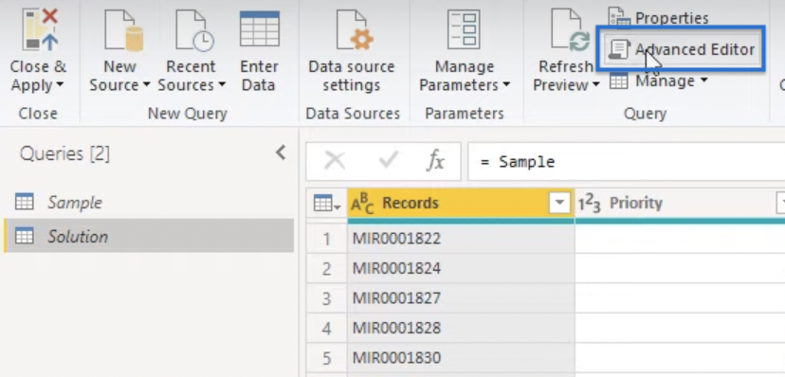Click the New Source icon
Image resolution: width=785 pixels, height=377 pixels.
123,31
